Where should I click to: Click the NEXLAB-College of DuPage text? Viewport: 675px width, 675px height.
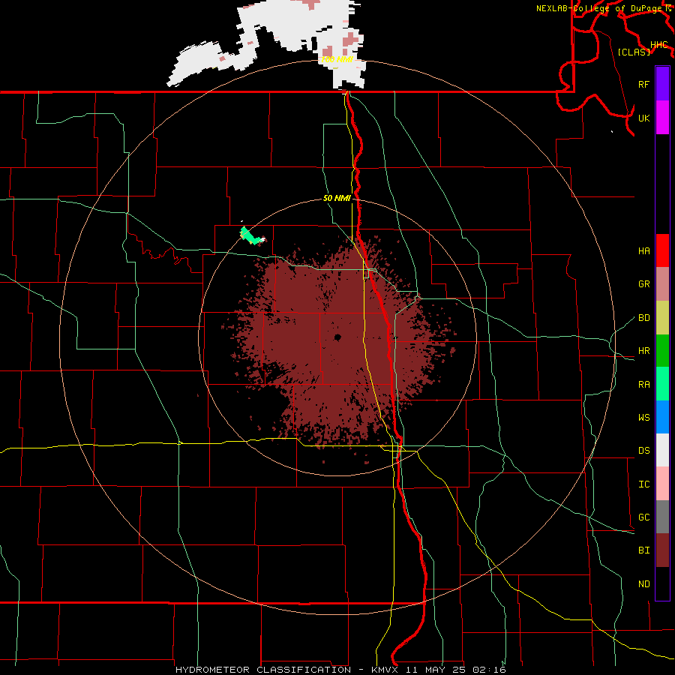(x=598, y=8)
